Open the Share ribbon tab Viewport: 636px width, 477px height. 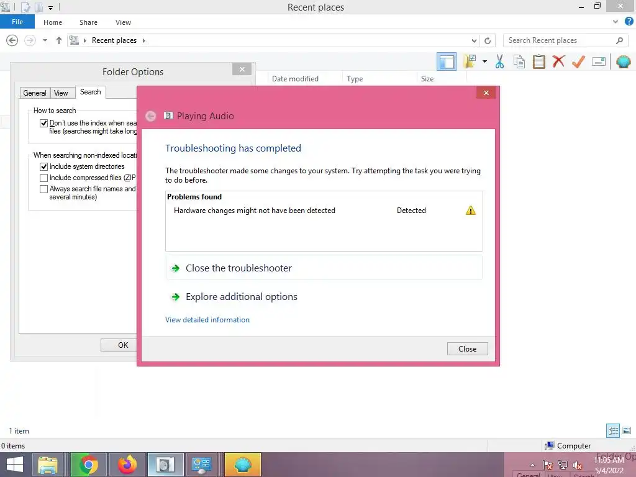pyautogui.click(x=88, y=22)
